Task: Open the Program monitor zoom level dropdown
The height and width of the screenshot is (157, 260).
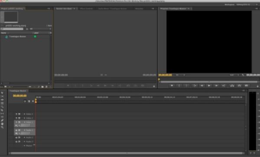Action: (180, 75)
